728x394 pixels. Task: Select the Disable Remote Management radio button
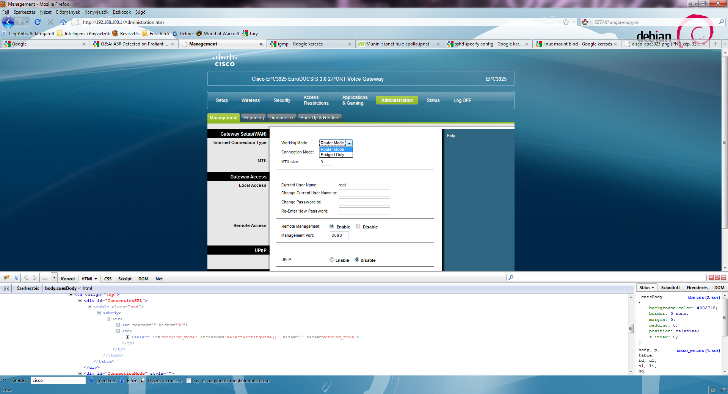(x=358, y=227)
